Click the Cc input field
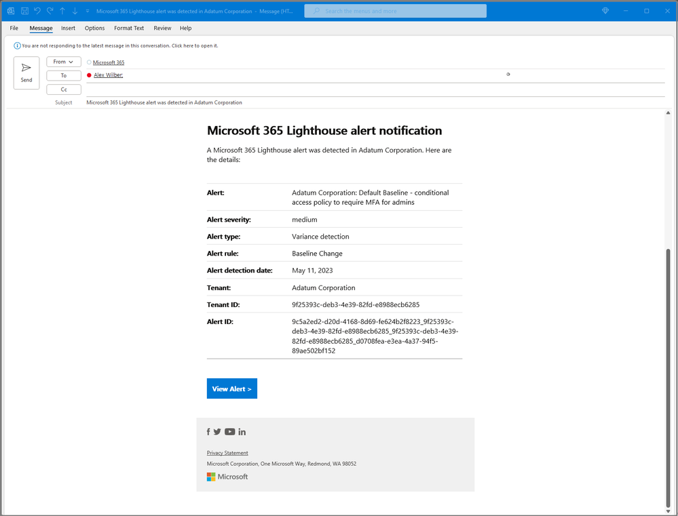Screen dimensions: 678x516 tap(375, 90)
